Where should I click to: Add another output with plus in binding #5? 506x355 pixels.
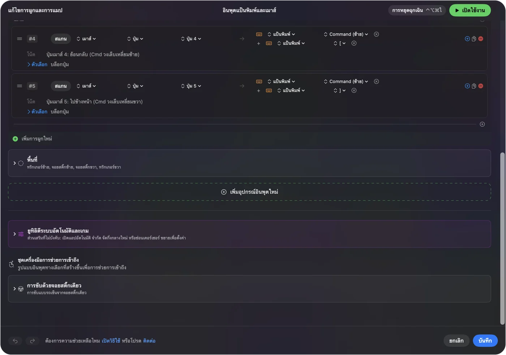pyautogui.click(x=258, y=91)
